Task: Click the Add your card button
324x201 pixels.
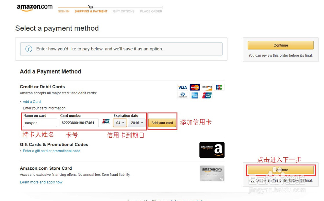Action: (162, 123)
